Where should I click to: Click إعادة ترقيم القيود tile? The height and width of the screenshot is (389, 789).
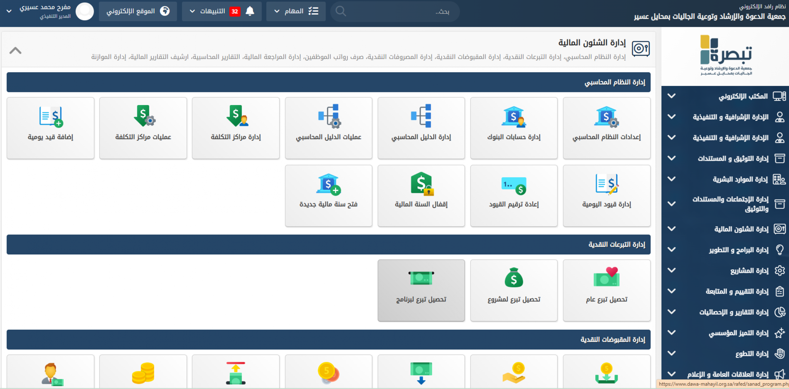tap(514, 195)
